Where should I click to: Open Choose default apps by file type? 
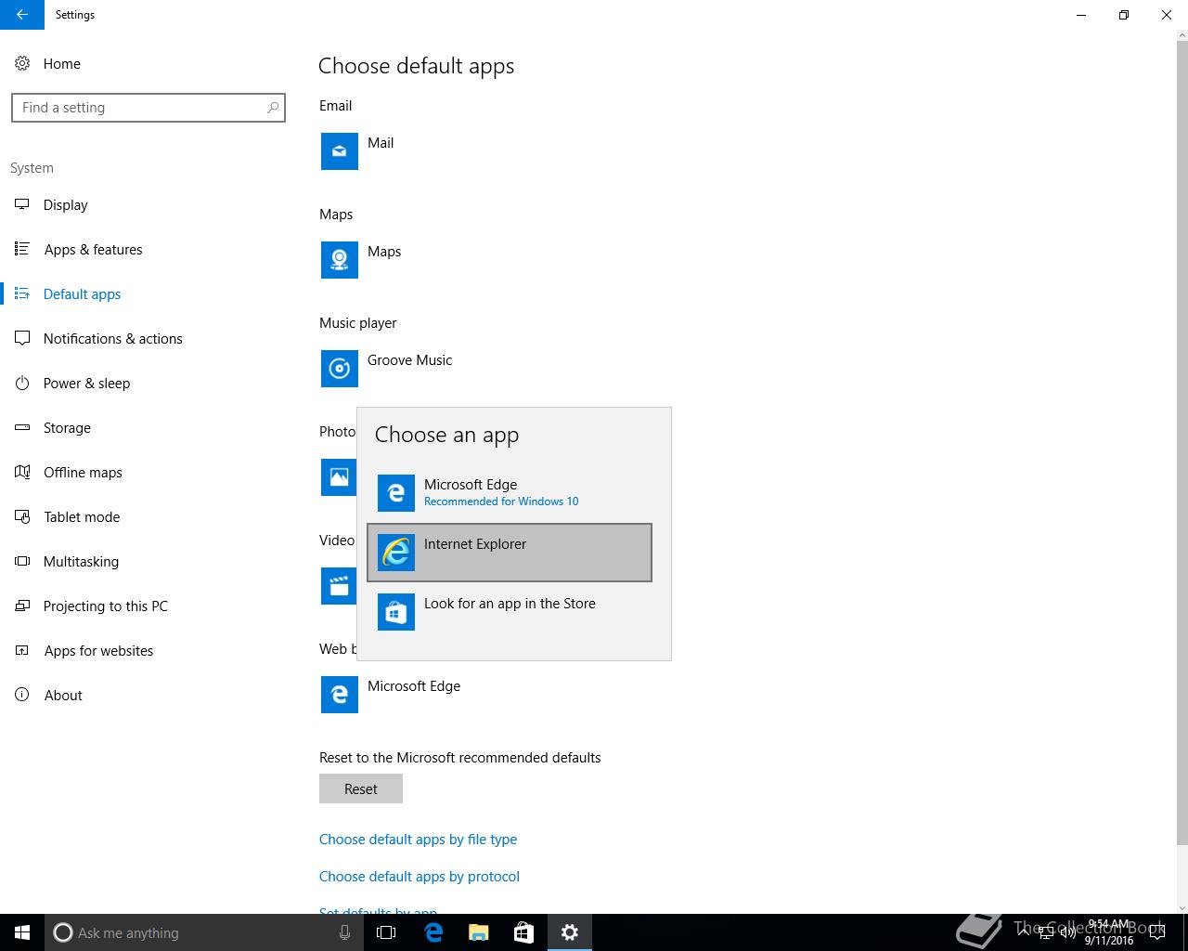(x=418, y=840)
